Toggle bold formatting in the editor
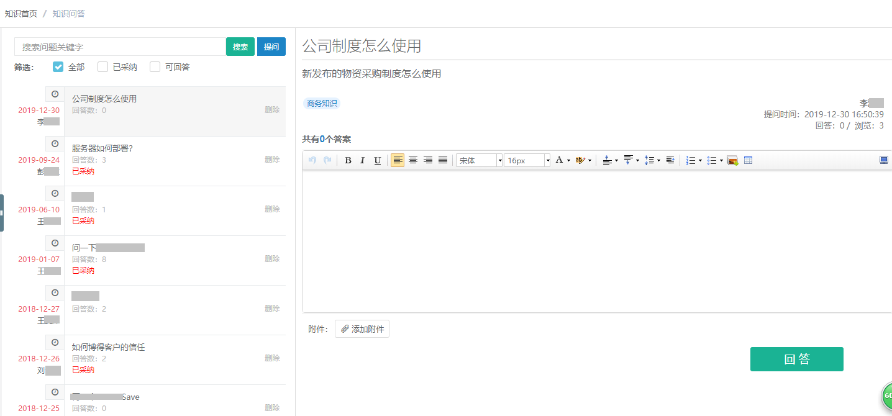Viewport: 892px width, 416px height. (348, 160)
